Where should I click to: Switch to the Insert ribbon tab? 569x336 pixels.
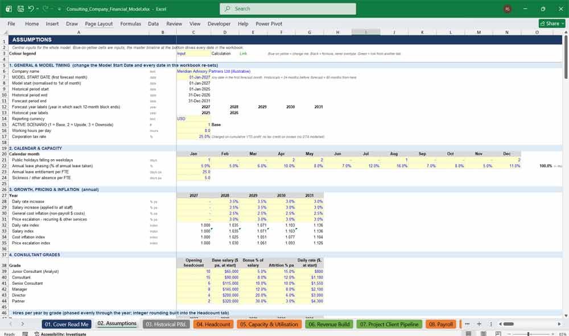point(52,23)
